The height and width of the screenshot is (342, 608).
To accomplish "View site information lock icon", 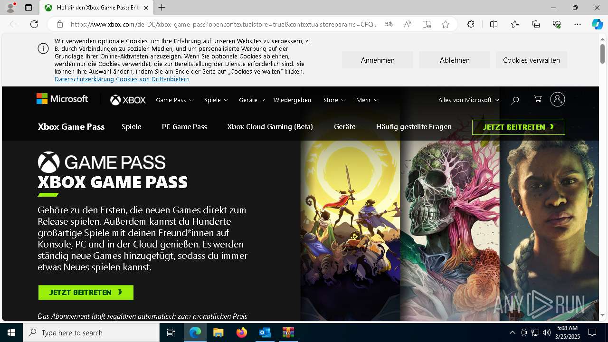I will coord(59,24).
